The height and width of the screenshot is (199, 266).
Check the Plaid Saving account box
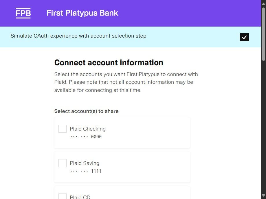coord(63,163)
